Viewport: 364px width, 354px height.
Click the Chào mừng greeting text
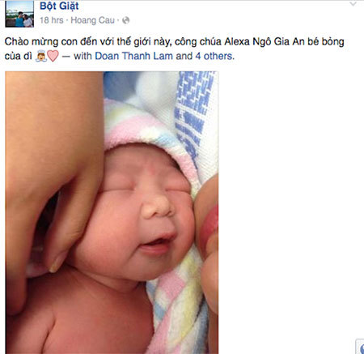click(x=32, y=42)
